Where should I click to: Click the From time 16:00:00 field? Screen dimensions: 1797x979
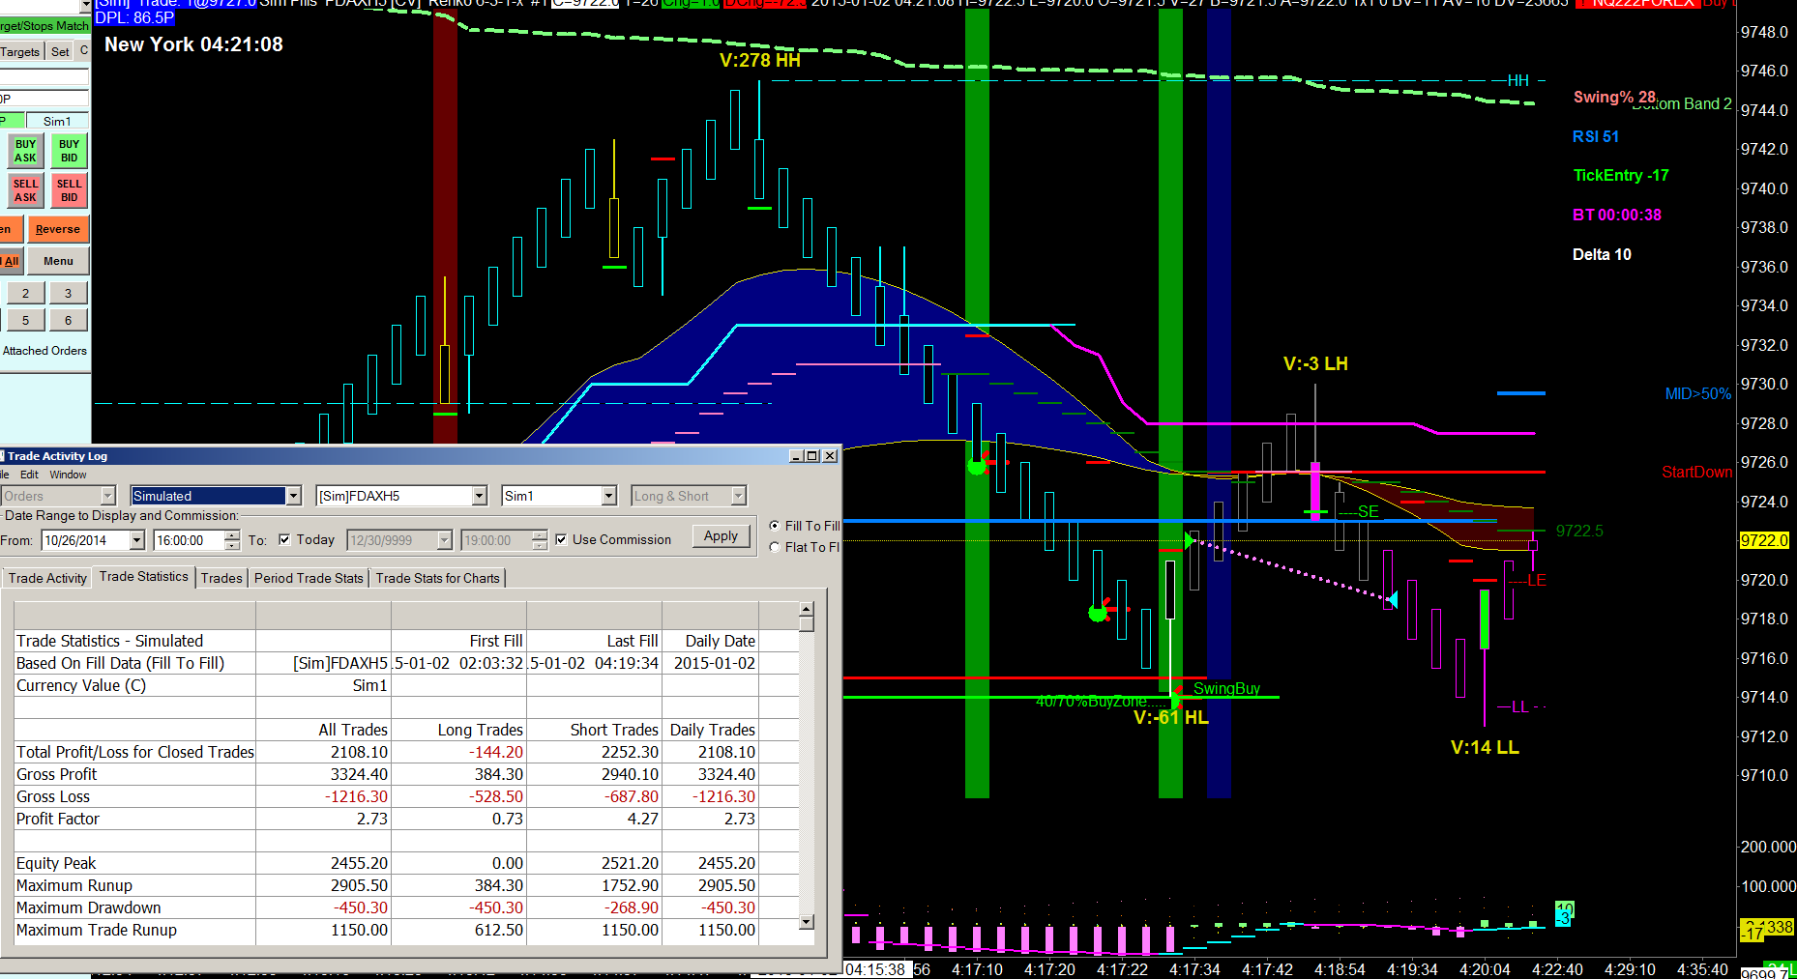click(x=189, y=540)
